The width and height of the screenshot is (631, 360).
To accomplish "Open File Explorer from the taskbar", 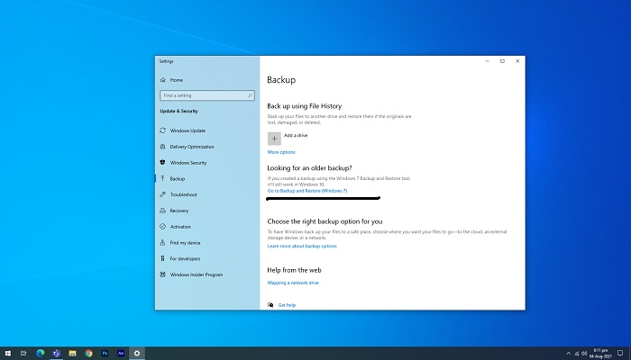I will 72,354.
